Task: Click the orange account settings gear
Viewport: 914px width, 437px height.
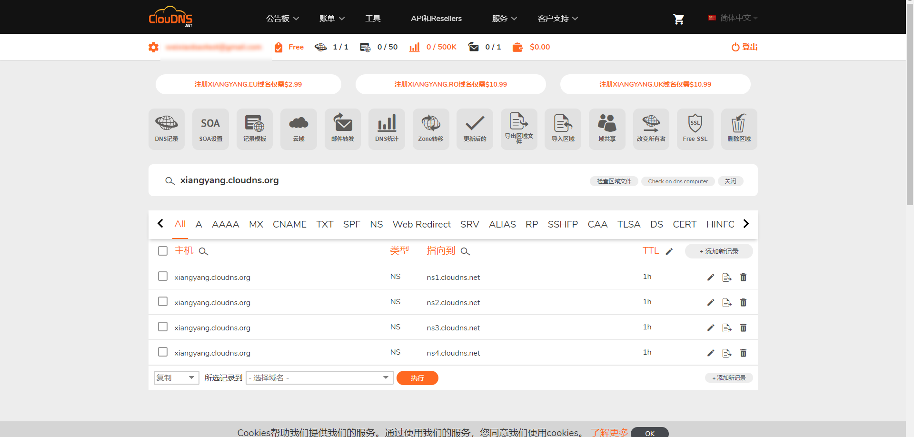Action: click(153, 47)
